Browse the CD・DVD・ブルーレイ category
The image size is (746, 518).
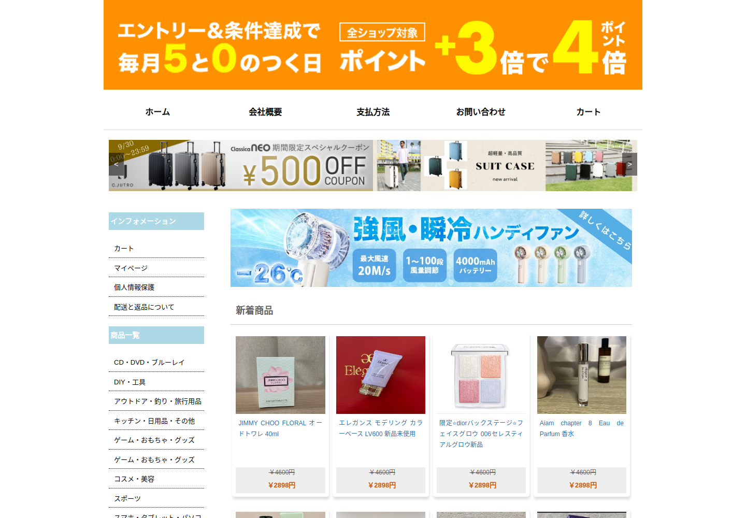pyautogui.click(x=149, y=363)
